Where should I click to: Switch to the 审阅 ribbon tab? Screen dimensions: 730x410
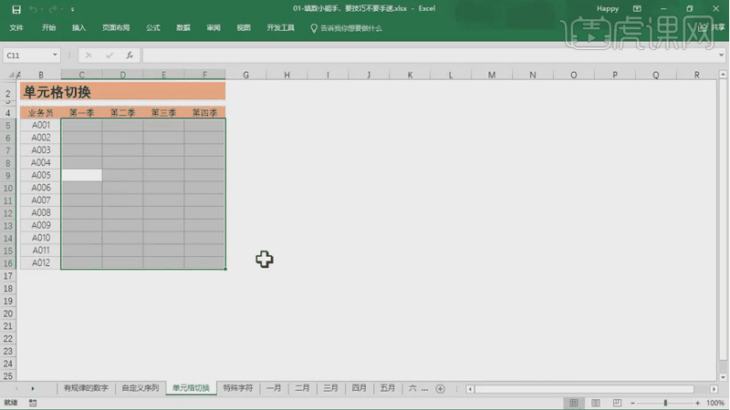coord(214,28)
